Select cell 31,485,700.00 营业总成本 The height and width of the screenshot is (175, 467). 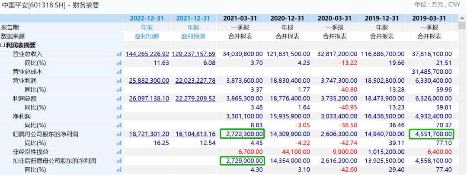(x=432, y=72)
